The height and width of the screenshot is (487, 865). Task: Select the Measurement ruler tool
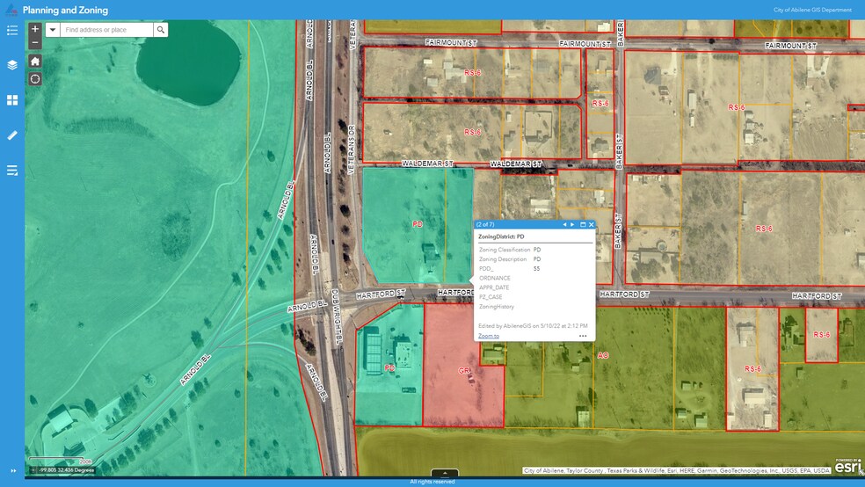tap(12, 135)
